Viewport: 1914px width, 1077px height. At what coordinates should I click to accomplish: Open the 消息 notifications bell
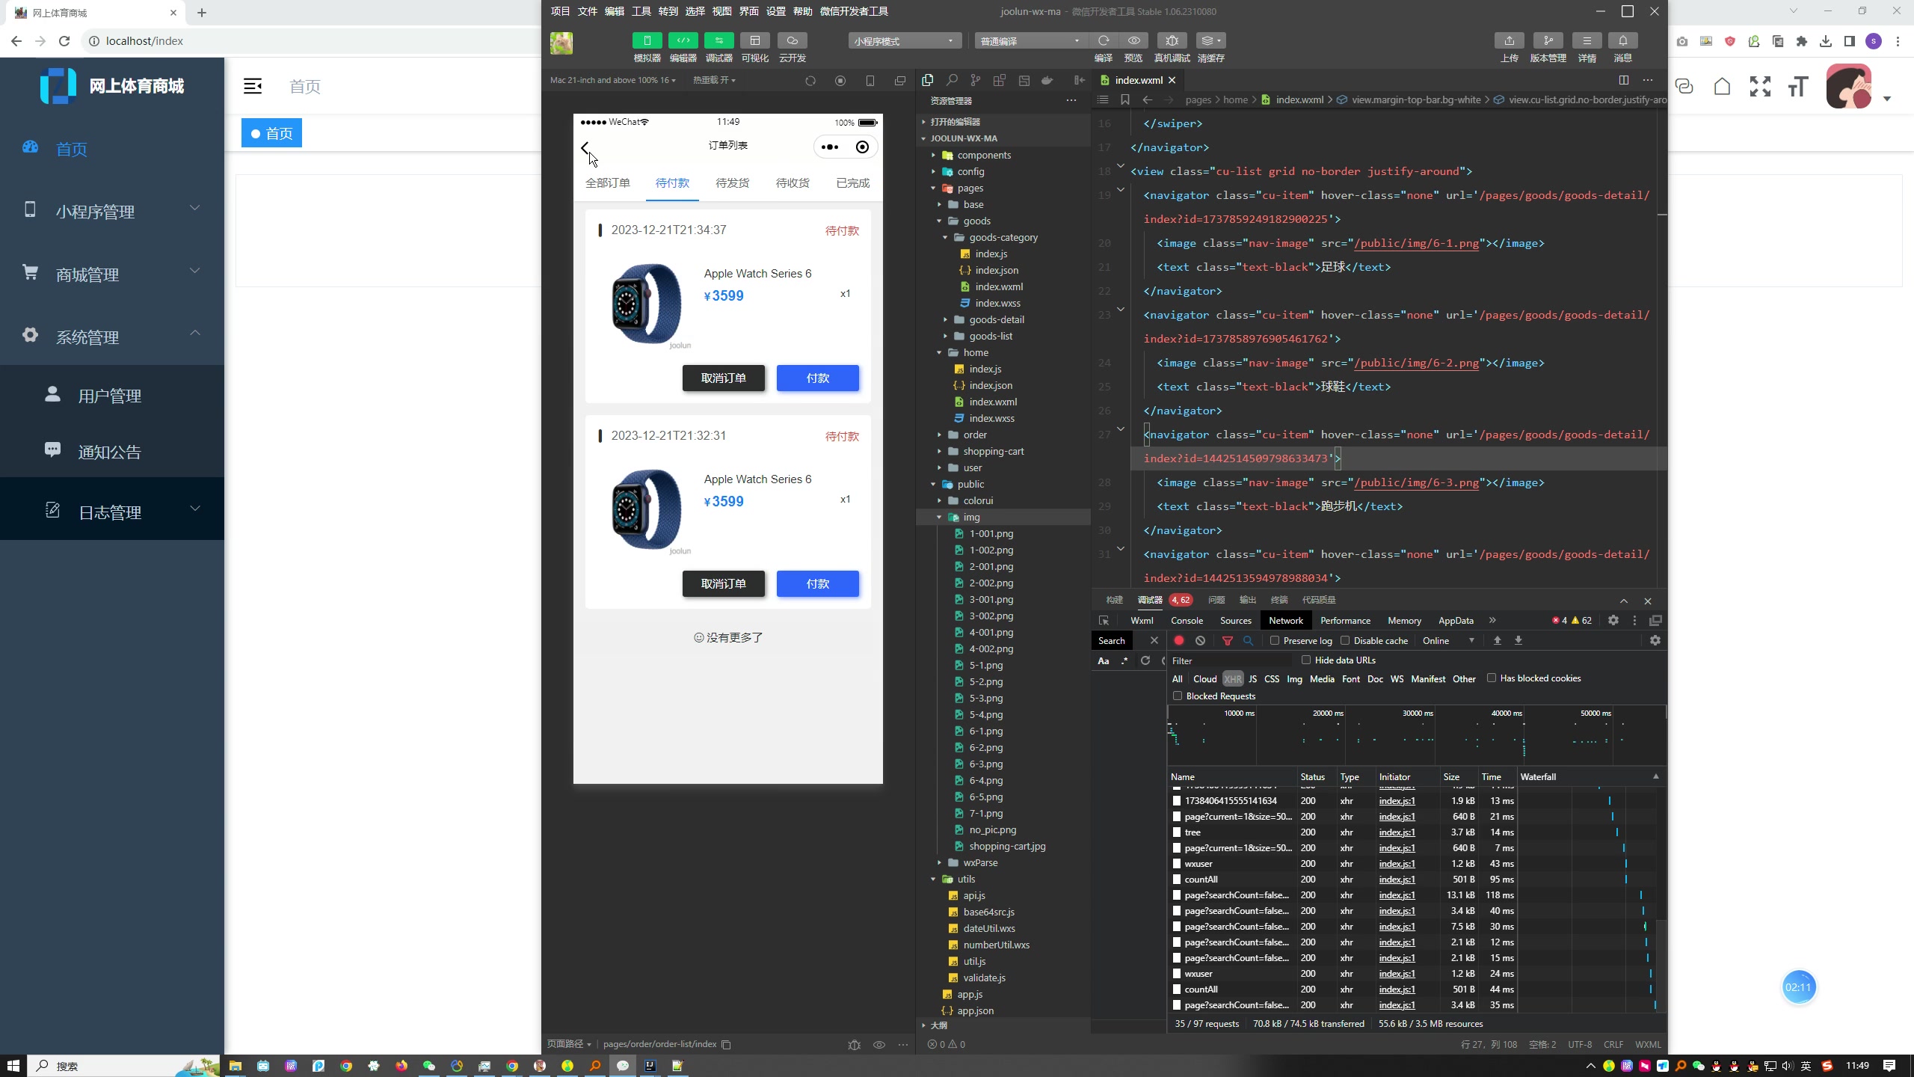click(x=1622, y=40)
